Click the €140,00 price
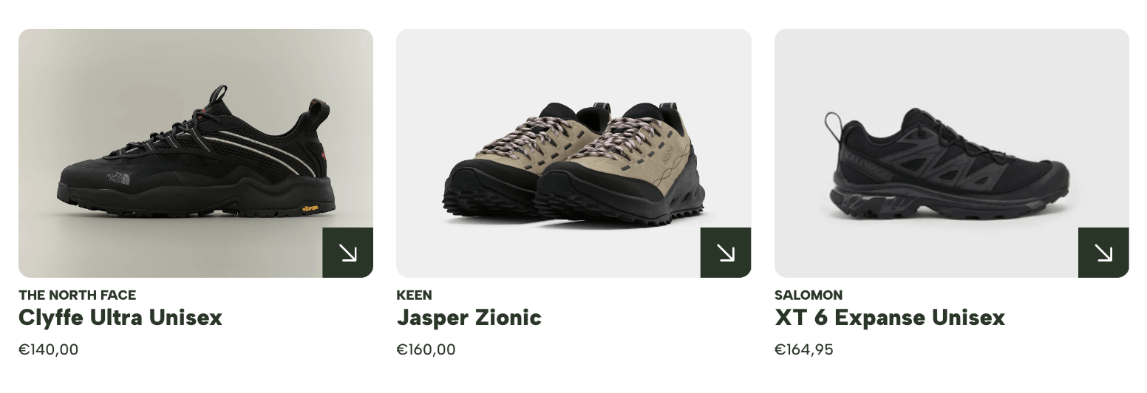This screenshot has height=393, width=1147. pos(49,349)
